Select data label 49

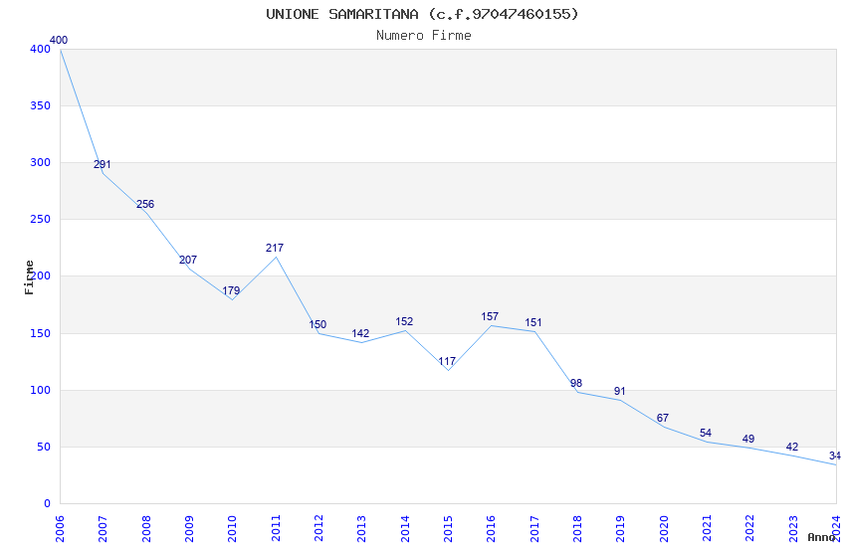click(748, 440)
